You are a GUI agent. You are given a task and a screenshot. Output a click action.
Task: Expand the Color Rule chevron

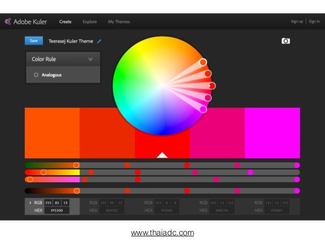(x=90, y=59)
